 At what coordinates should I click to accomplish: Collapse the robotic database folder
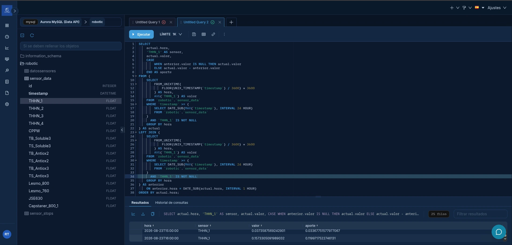pos(29,63)
